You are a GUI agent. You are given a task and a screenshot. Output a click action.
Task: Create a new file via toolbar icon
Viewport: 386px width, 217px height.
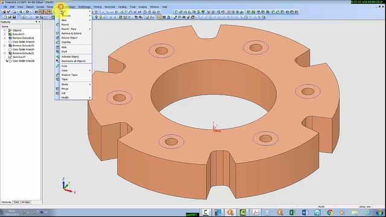(x=5, y=17)
